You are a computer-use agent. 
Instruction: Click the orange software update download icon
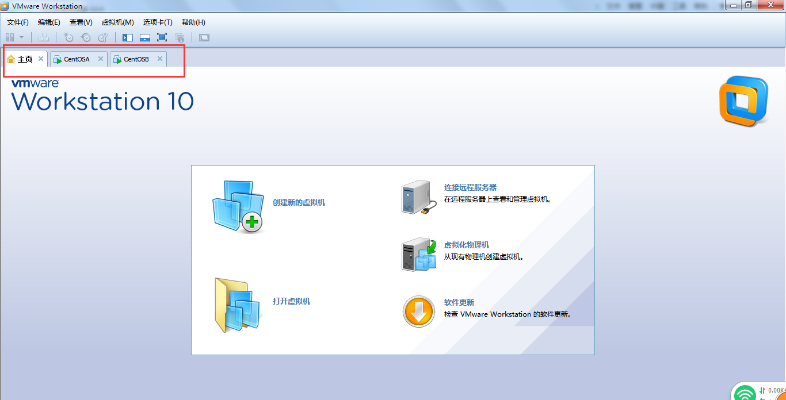point(419,311)
